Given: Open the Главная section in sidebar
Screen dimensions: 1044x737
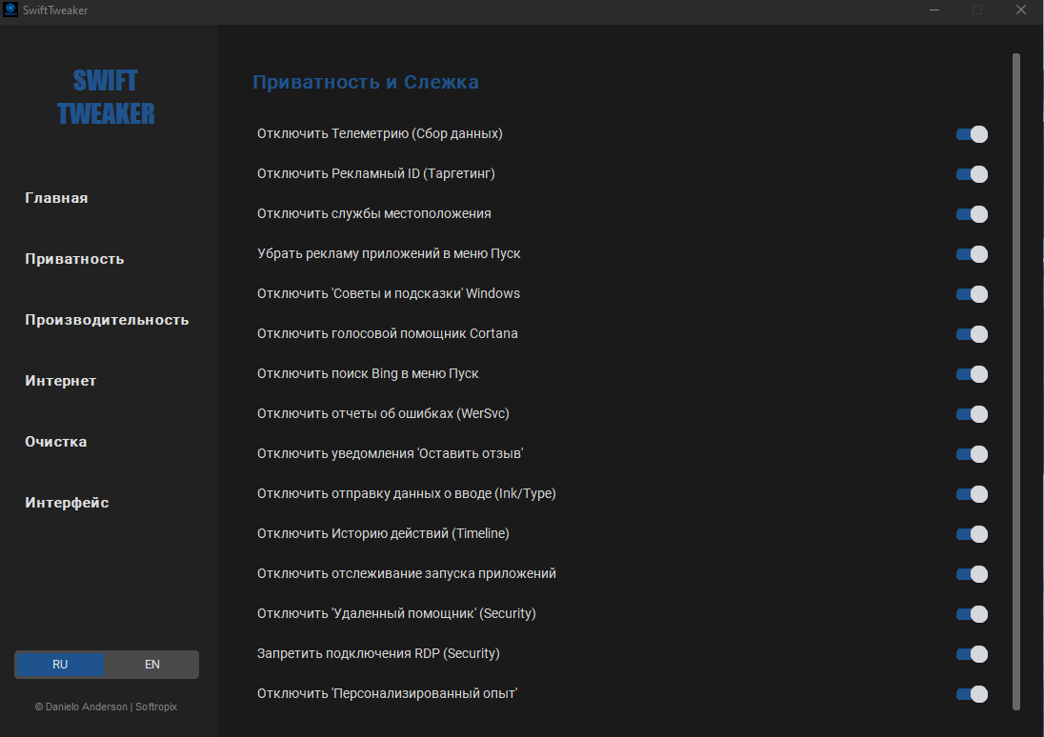Looking at the screenshot, I should tap(56, 198).
